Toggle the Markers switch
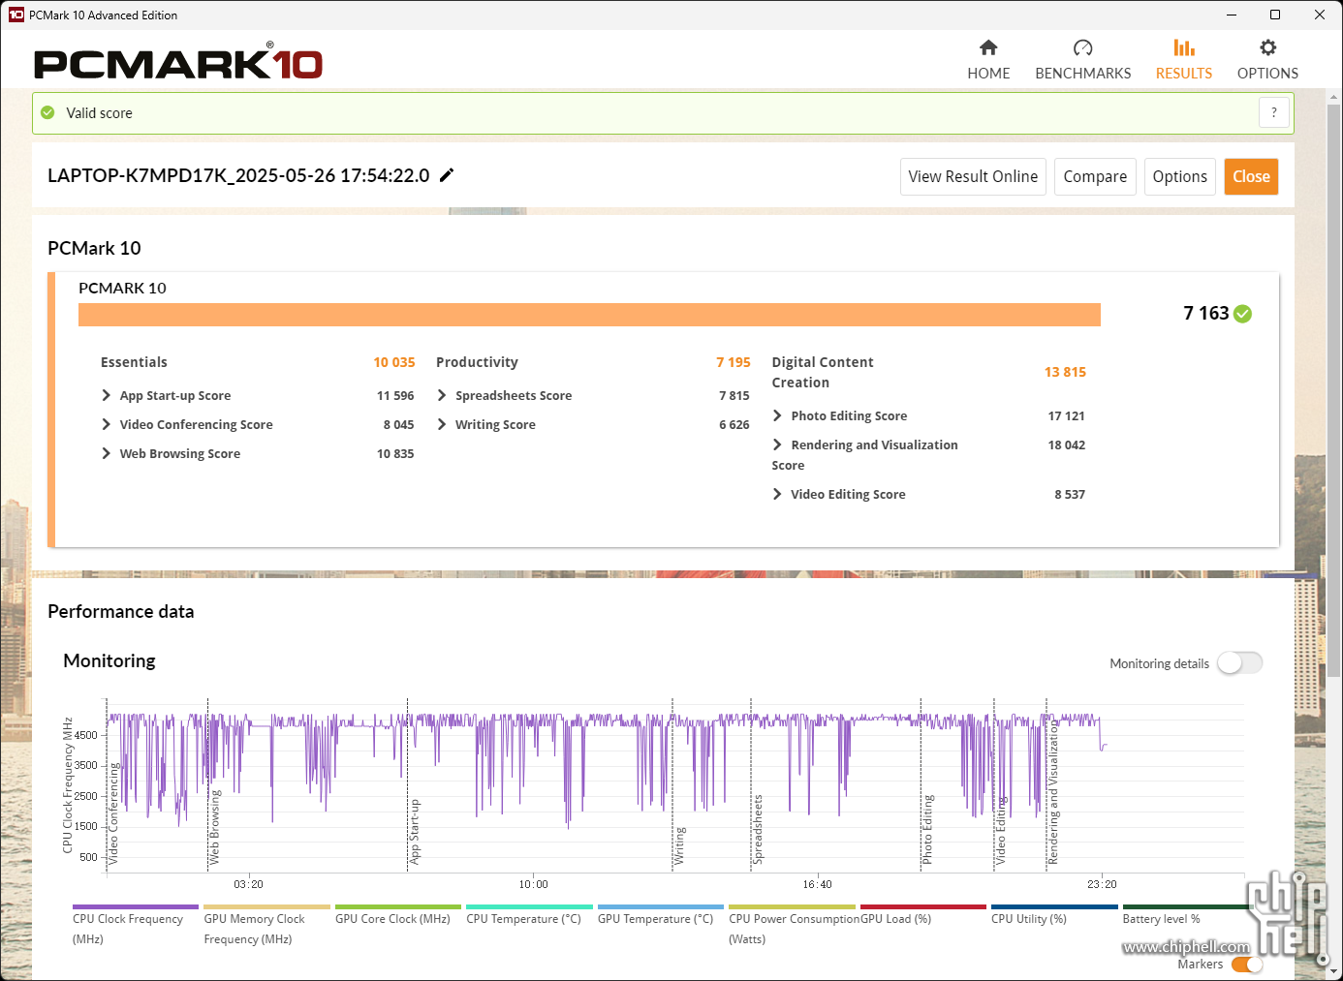 pos(1247,965)
